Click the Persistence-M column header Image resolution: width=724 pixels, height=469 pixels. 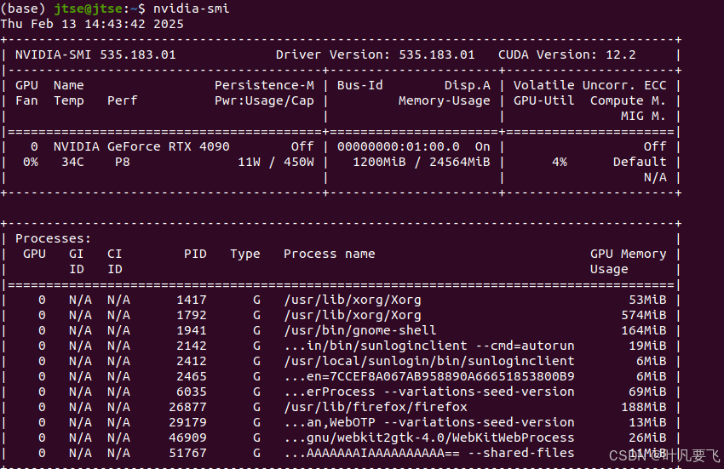pos(264,85)
